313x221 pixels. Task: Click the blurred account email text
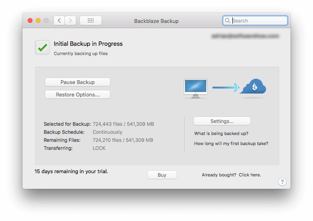click(245, 36)
